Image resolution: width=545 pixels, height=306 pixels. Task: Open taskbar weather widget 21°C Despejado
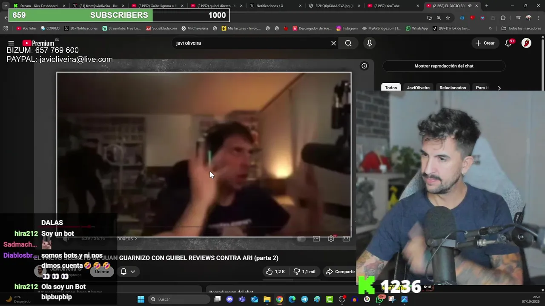18,299
